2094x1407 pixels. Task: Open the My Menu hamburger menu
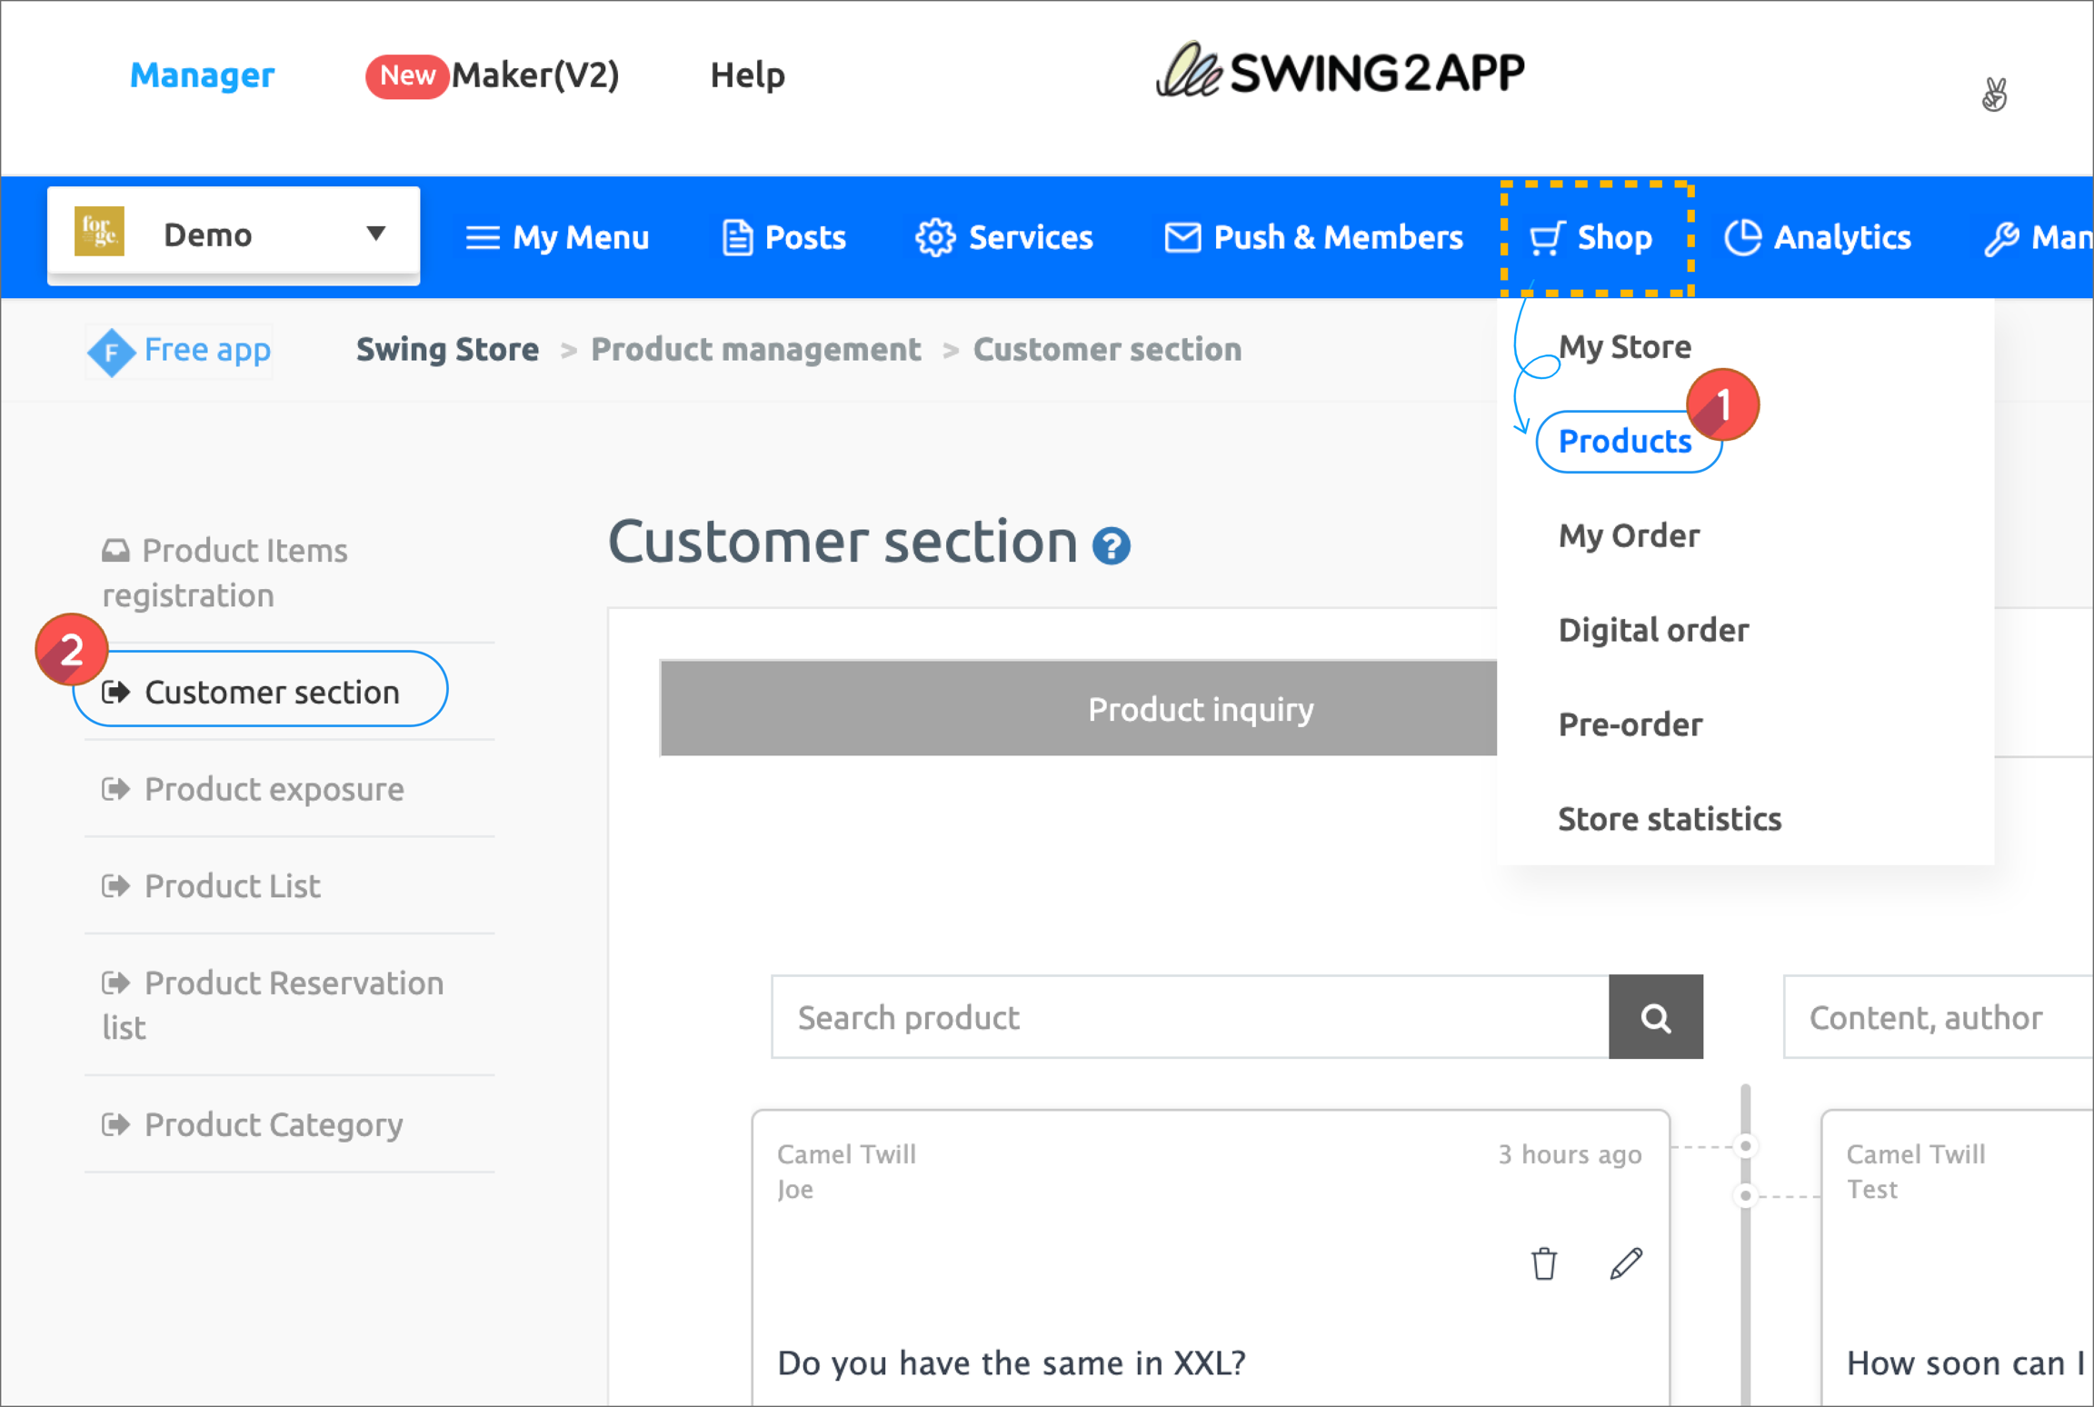[557, 237]
